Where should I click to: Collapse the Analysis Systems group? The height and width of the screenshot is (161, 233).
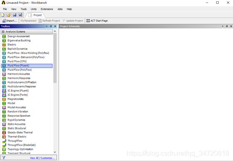(x=3, y=32)
